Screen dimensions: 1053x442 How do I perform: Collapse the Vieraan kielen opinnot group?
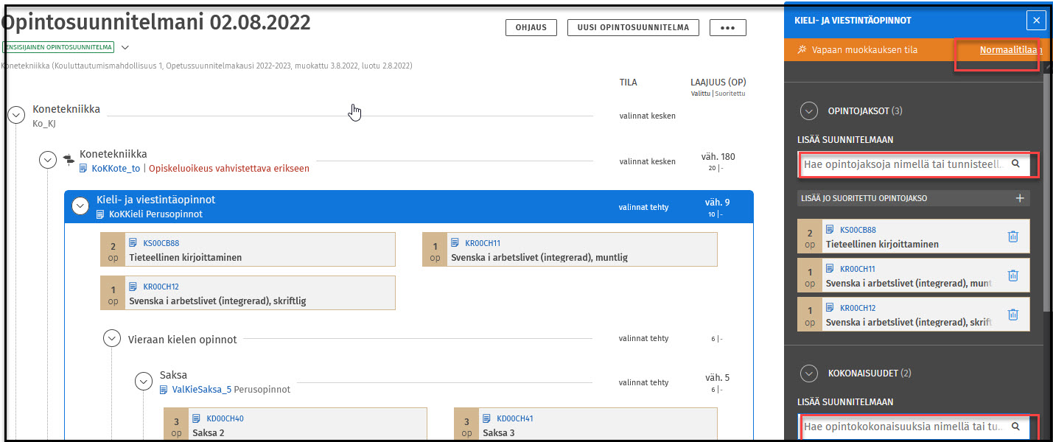click(112, 339)
